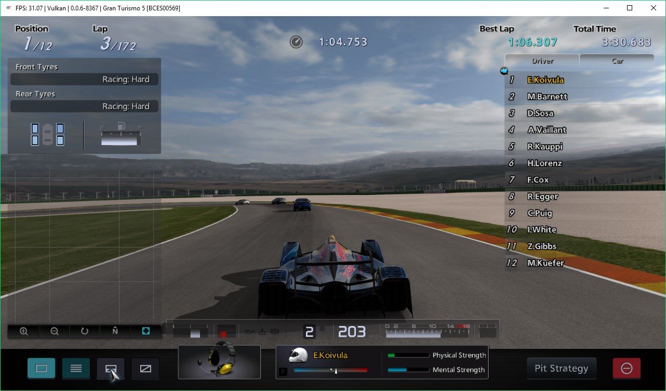Adjust the driver pace slider
666x391 pixels.
tap(330, 370)
